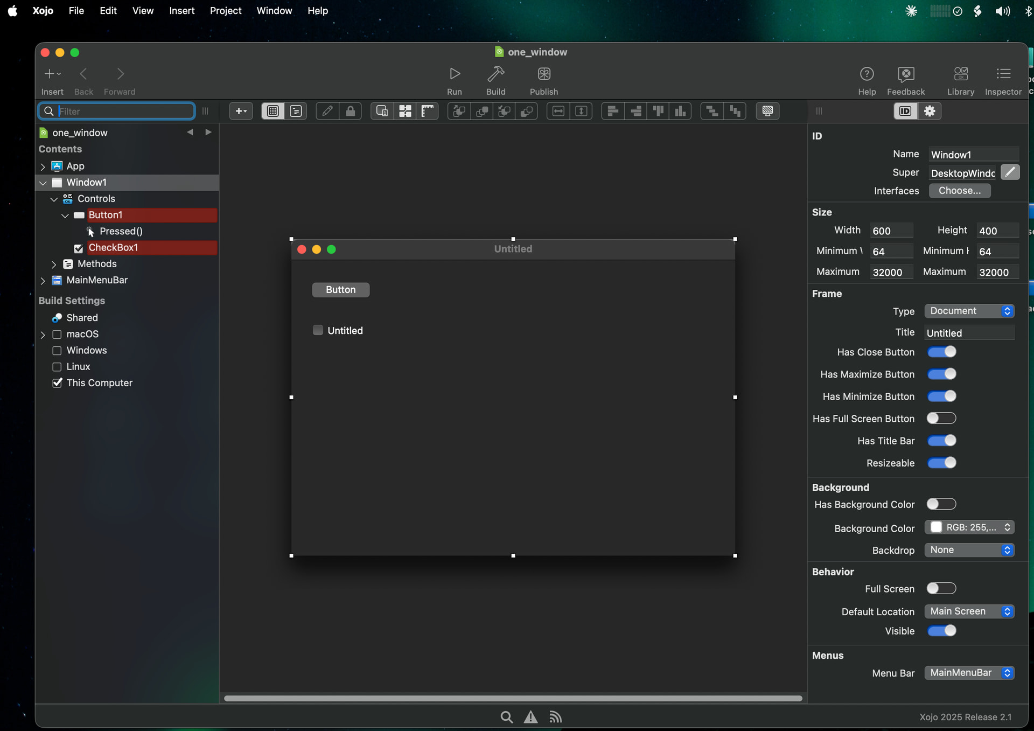Screen dimensions: 1034x731
Task: Switch to code editor view
Action: (x=296, y=111)
